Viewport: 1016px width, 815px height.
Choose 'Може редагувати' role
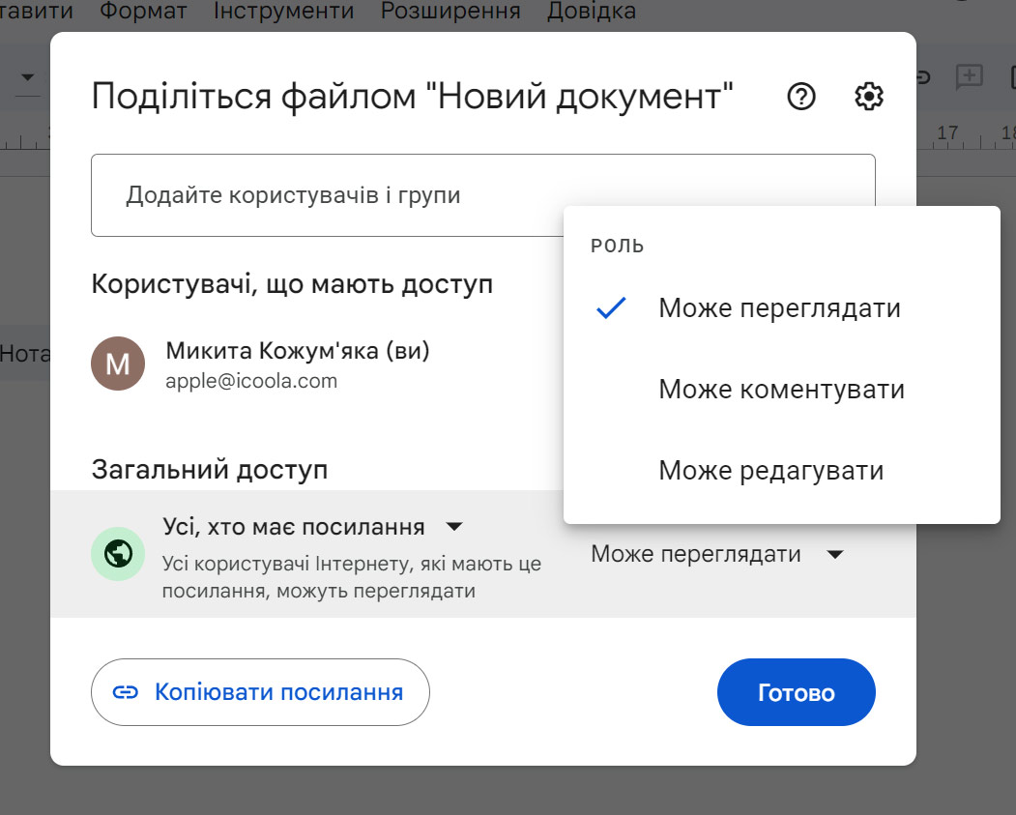pyautogui.click(x=770, y=471)
